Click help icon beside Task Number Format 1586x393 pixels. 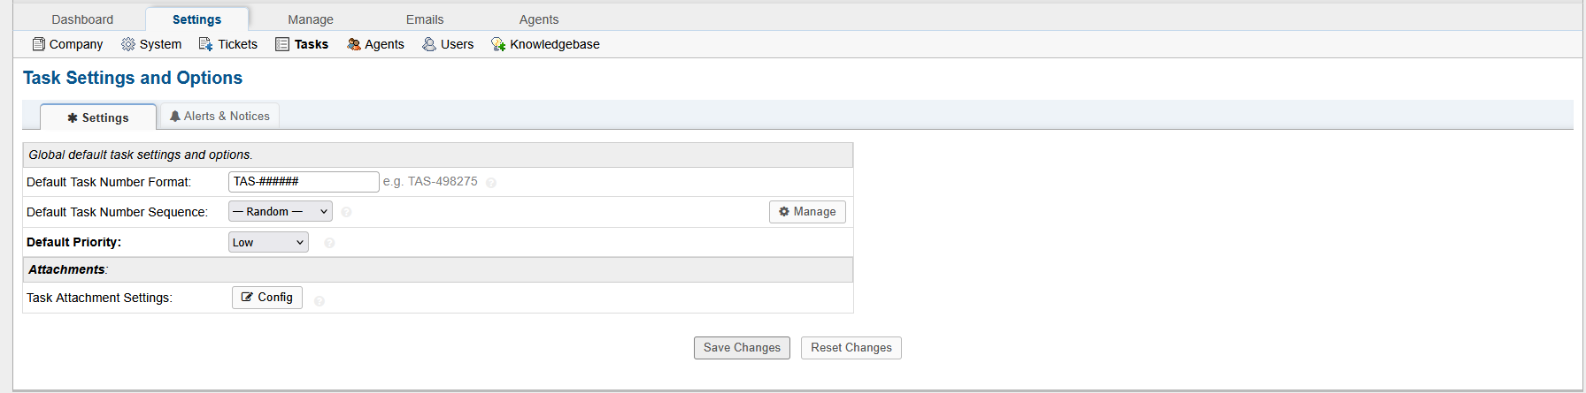pyautogui.click(x=491, y=183)
